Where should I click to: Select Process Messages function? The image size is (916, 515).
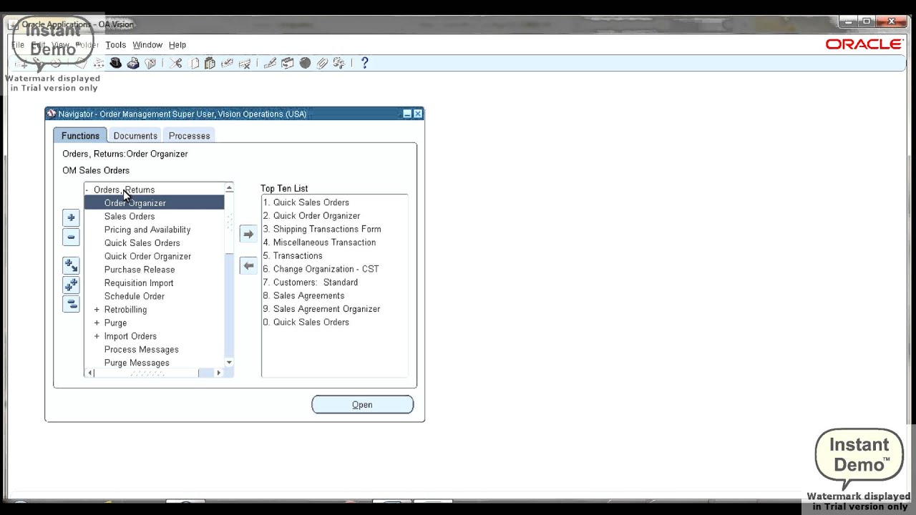click(x=142, y=350)
